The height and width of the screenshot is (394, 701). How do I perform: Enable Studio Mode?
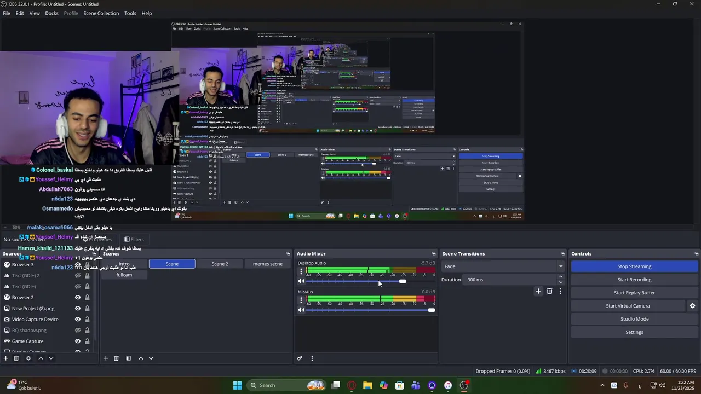point(634,319)
